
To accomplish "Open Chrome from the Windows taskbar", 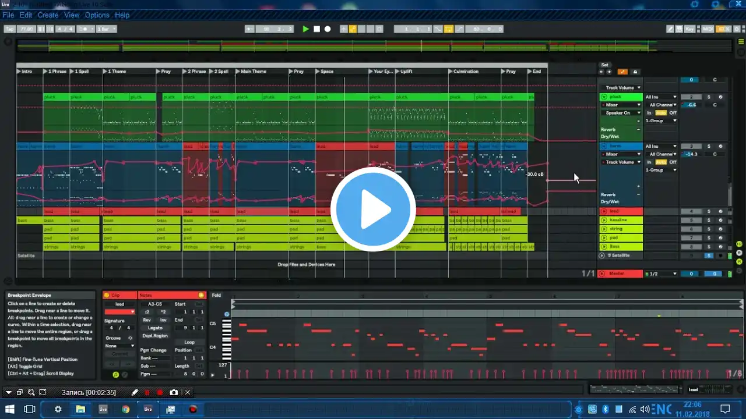I will tap(125, 409).
